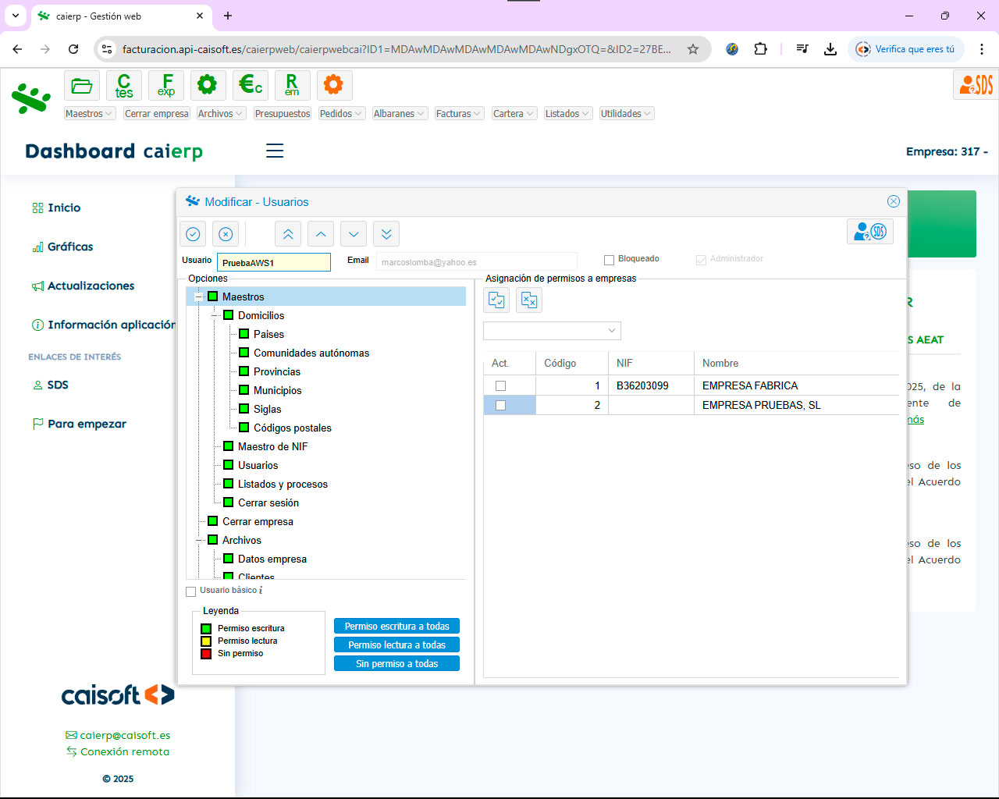Click the Usuario básico info icon
Image resolution: width=999 pixels, height=799 pixels.
tap(261, 591)
